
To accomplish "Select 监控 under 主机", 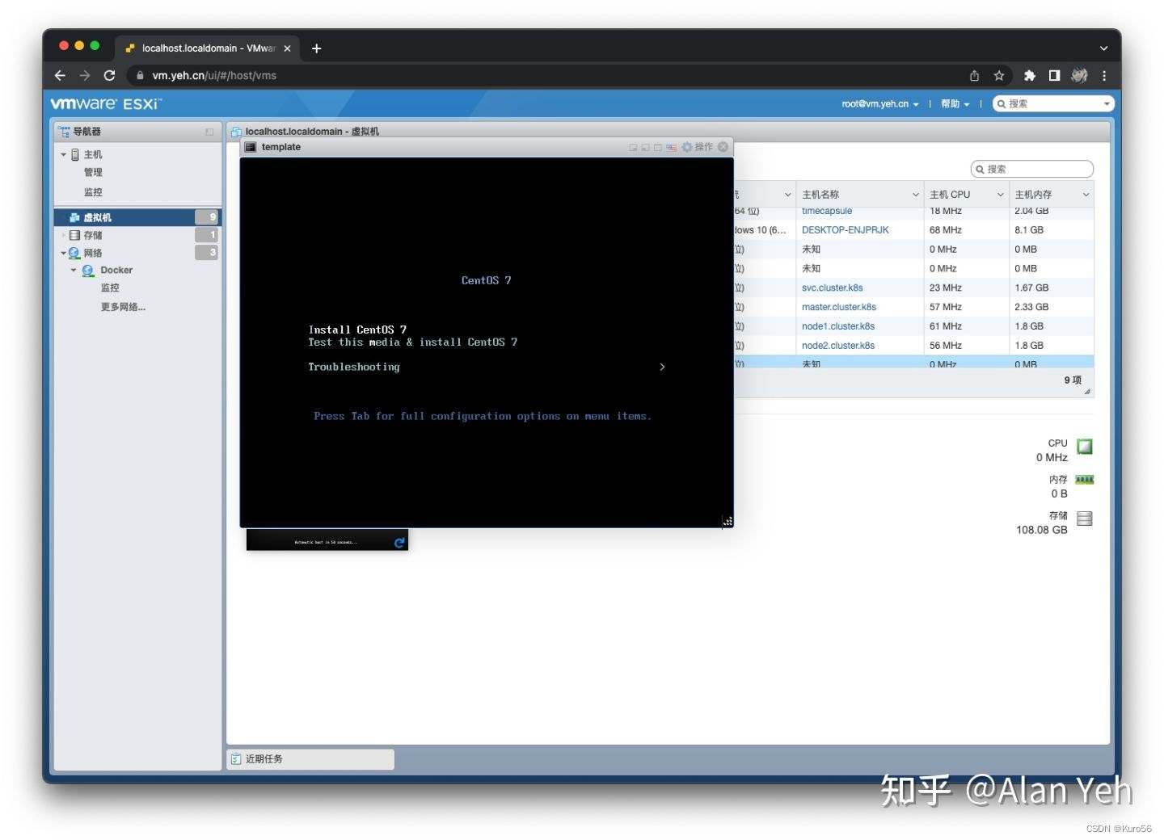I will click(93, 192).
